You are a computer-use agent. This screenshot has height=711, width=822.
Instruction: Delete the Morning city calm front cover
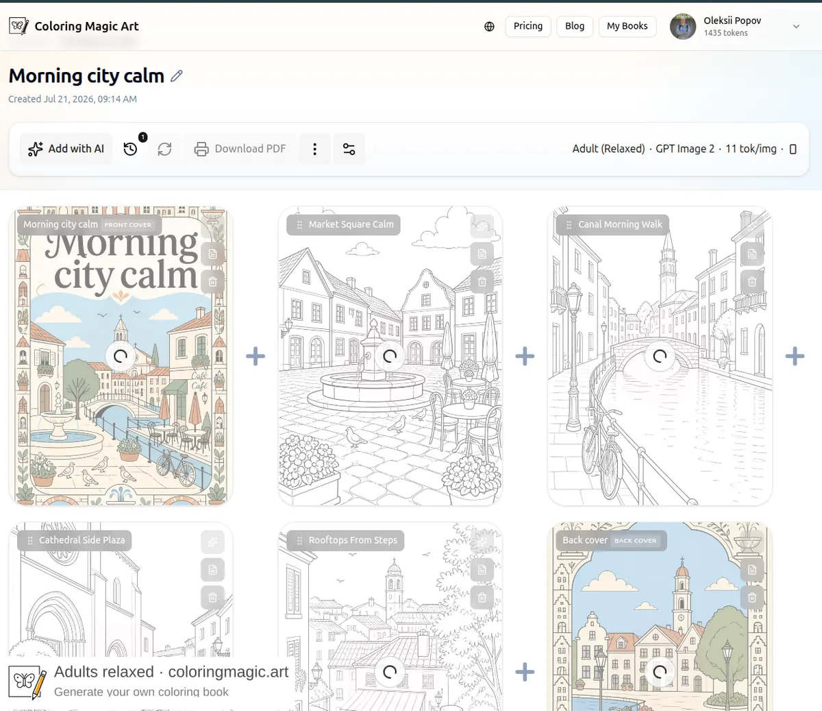[212, 282]
